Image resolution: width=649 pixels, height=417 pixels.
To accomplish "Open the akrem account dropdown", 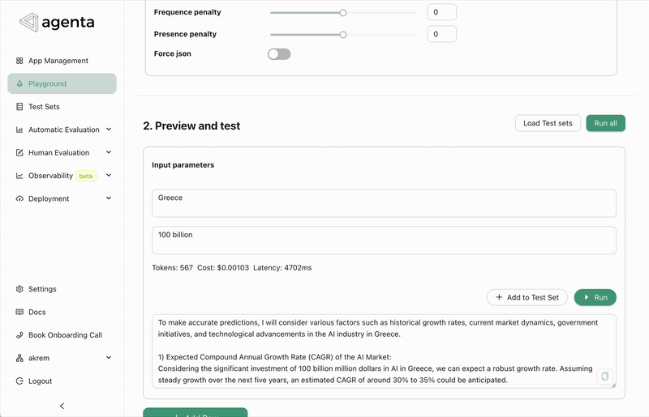I will point(109,358).
